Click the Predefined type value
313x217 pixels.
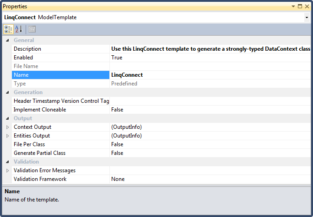tap(124, 84)
